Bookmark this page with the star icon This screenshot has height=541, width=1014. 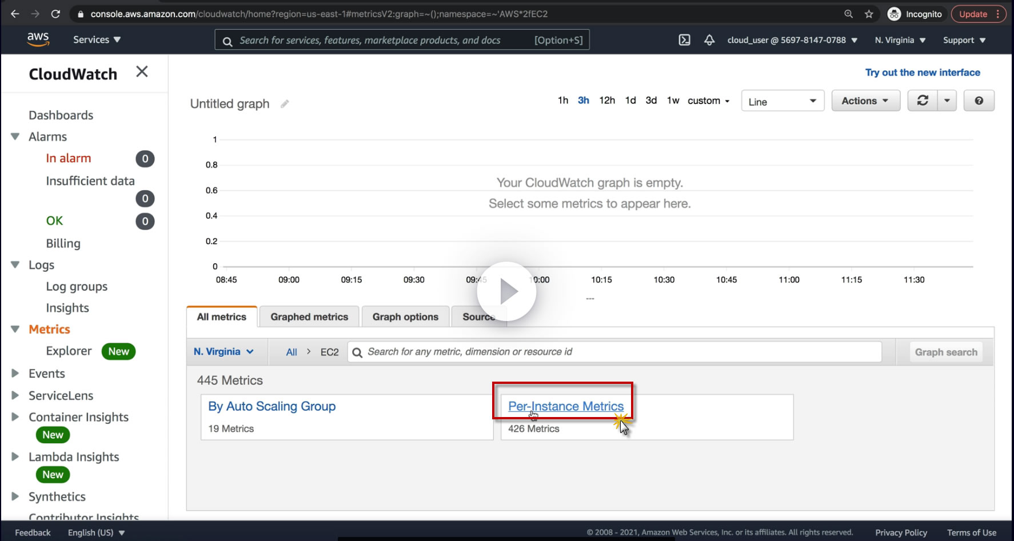point(869,14)
